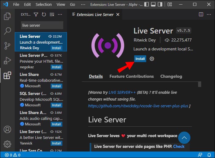Open extensions panel More Actions ellipsis
Image resolution: width=215 pixels, height=158 pixels.
pos(60,14)
